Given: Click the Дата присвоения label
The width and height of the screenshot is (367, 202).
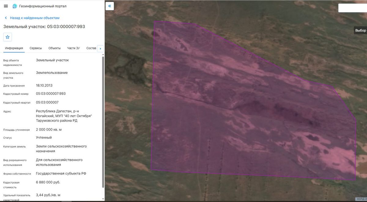Looking at the screenshot, I should click(x=14, y=86).
